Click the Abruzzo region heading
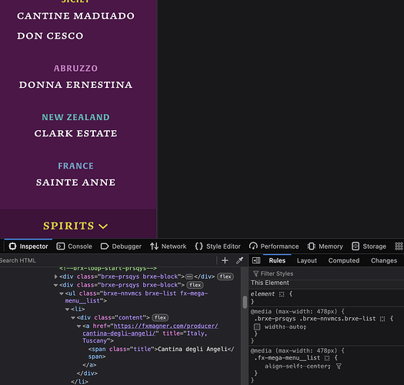The image size is (404, 385). pyautogui.click(x=75, y=69)
